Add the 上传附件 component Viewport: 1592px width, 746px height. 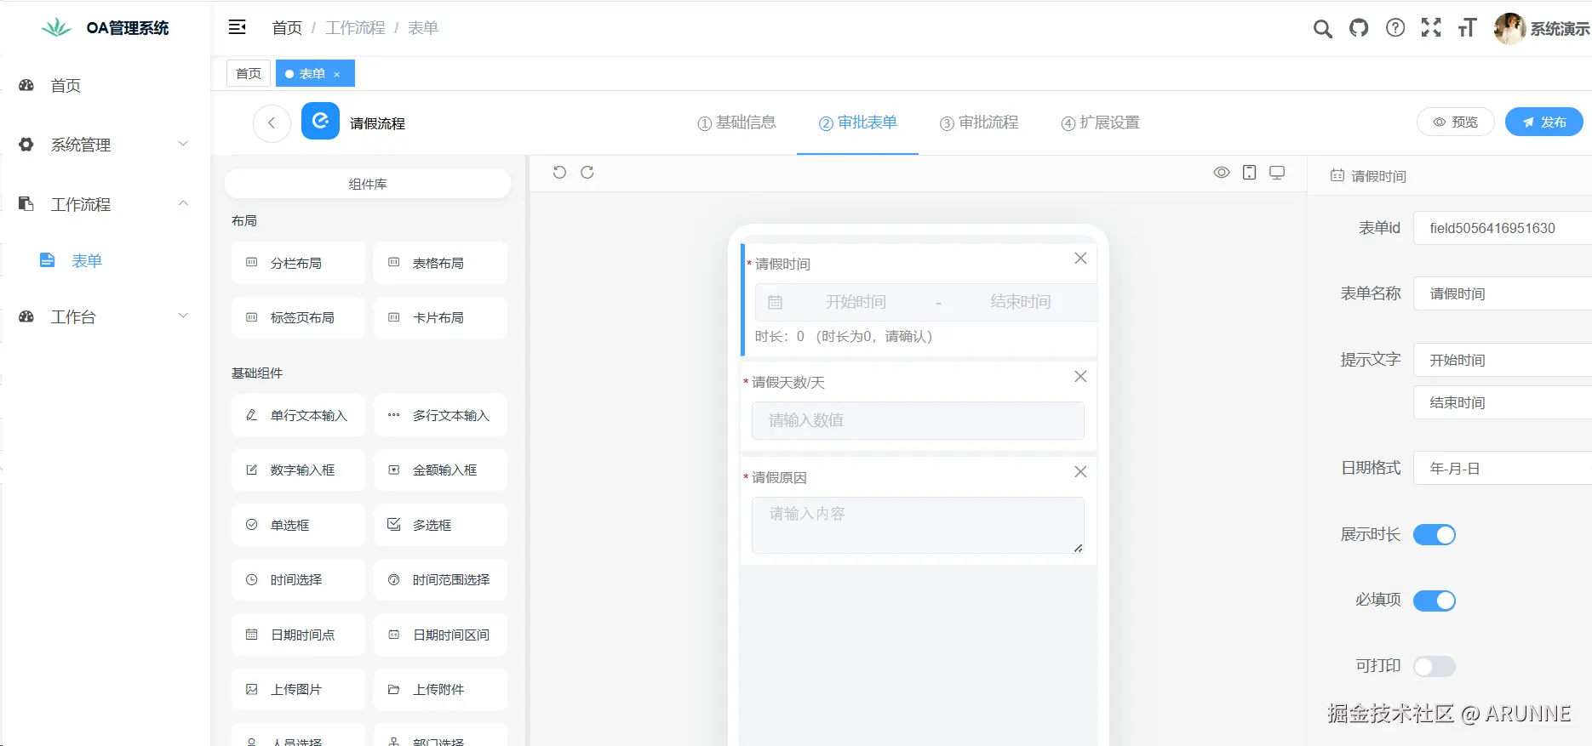440,689
